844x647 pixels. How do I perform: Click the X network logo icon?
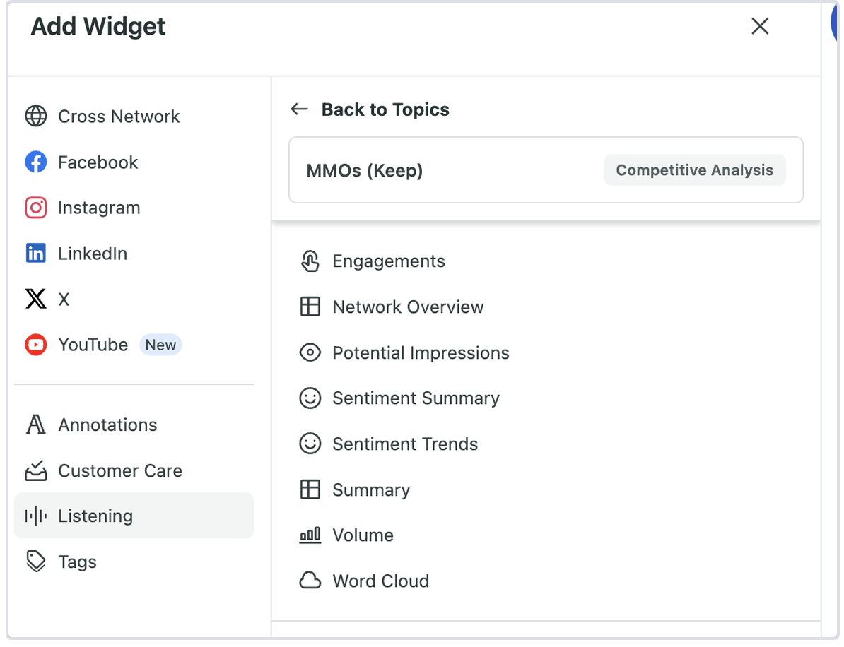pyautogui.click(x=36, y=299)
